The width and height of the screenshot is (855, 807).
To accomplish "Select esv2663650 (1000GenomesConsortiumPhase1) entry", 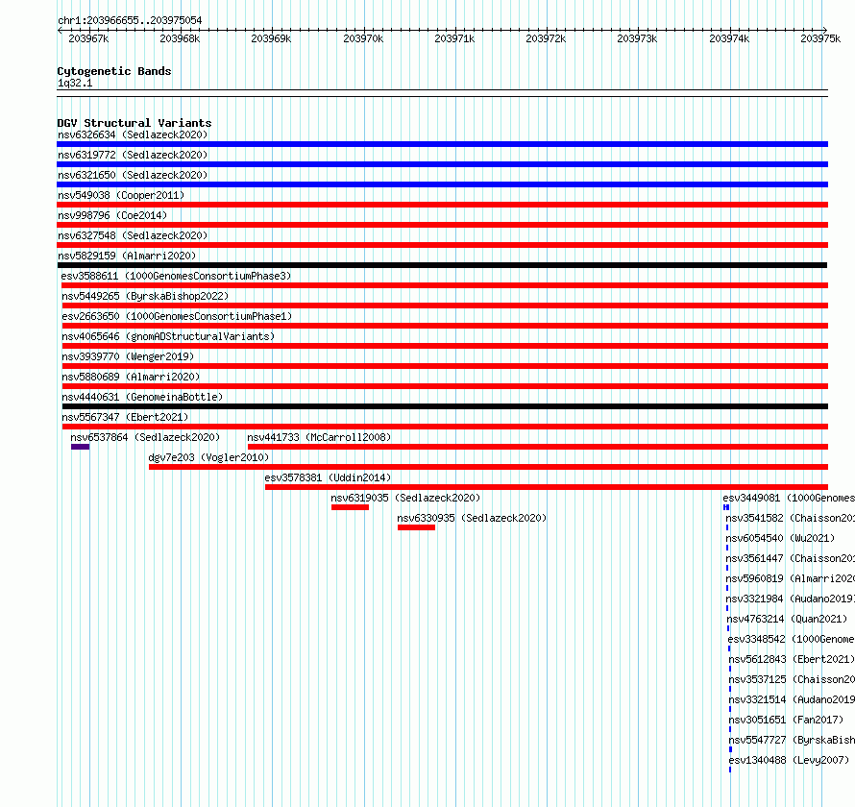I will tap(177, 316).
